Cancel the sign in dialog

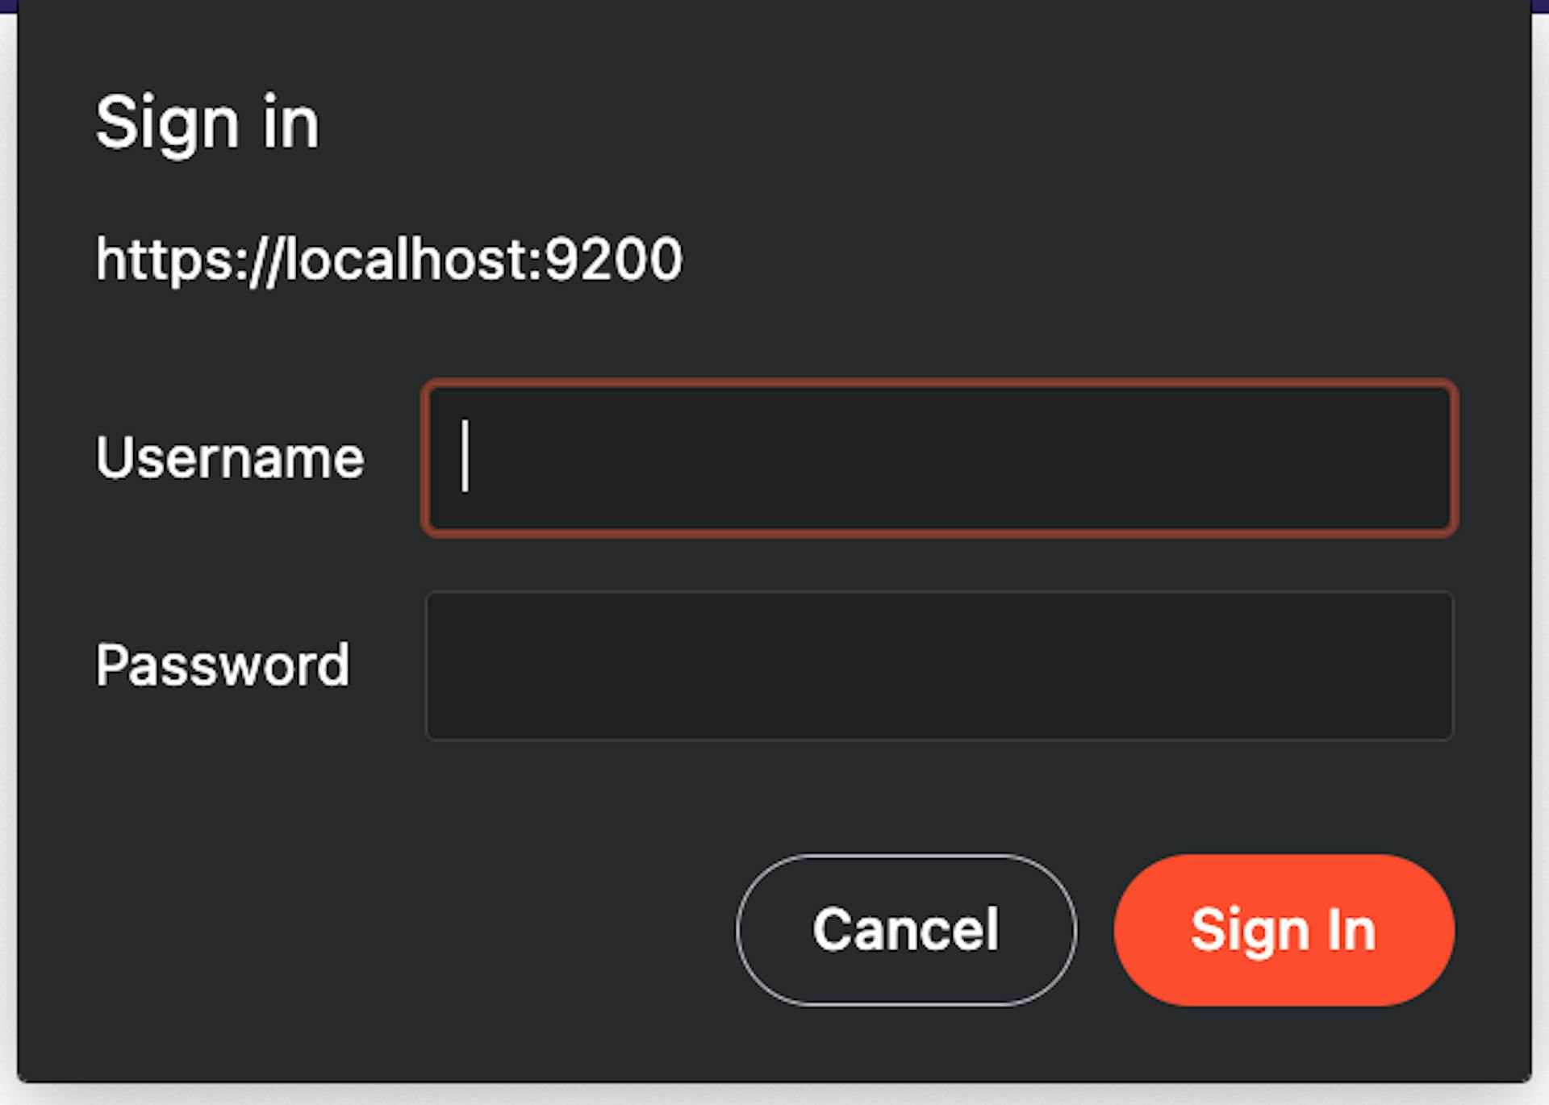pos(905,930)
